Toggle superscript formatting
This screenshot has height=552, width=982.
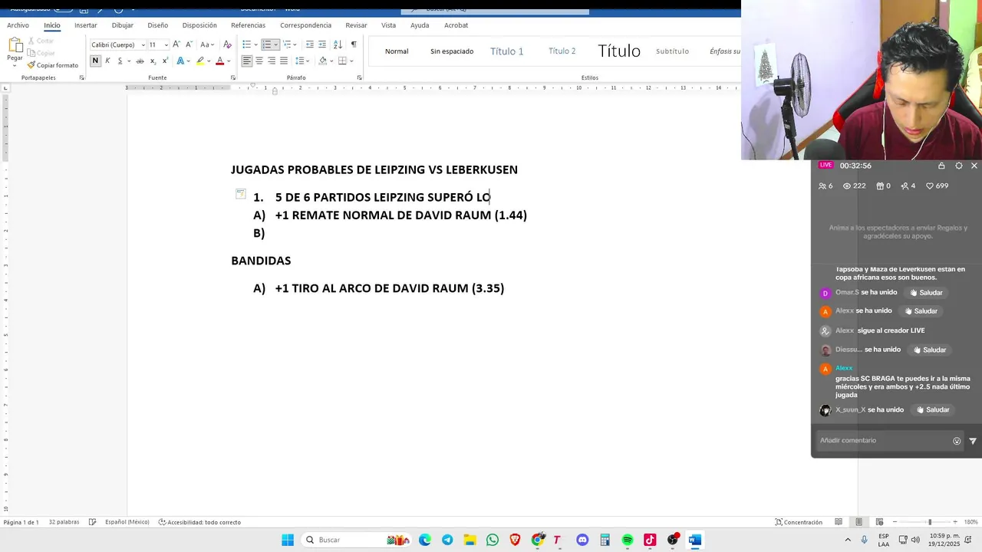point(166,61)
